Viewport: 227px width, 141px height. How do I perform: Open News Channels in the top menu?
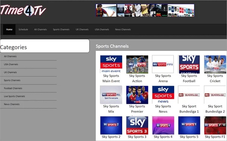pyautogui.click(x=123, y=30)
